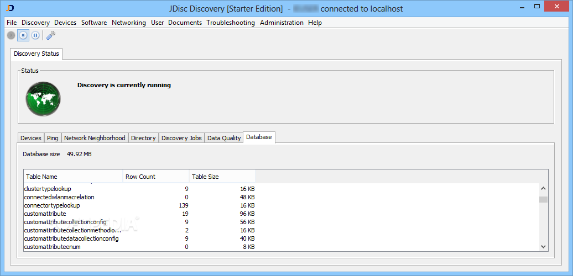Select the Database tab
Screen dimensions: 573x276
259,137
